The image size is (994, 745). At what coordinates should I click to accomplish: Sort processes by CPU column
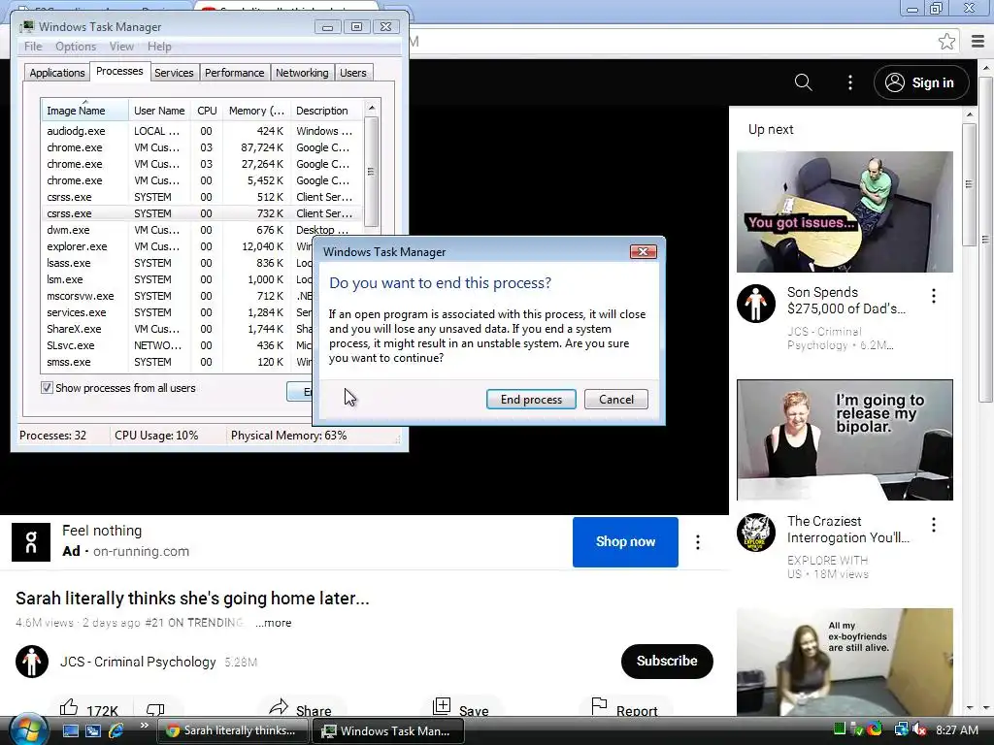click(207, 111)
